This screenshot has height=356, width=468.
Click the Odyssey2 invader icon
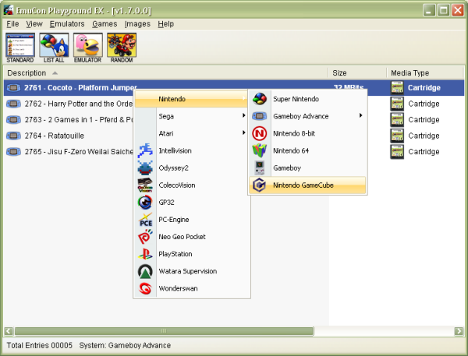point(145,167)
